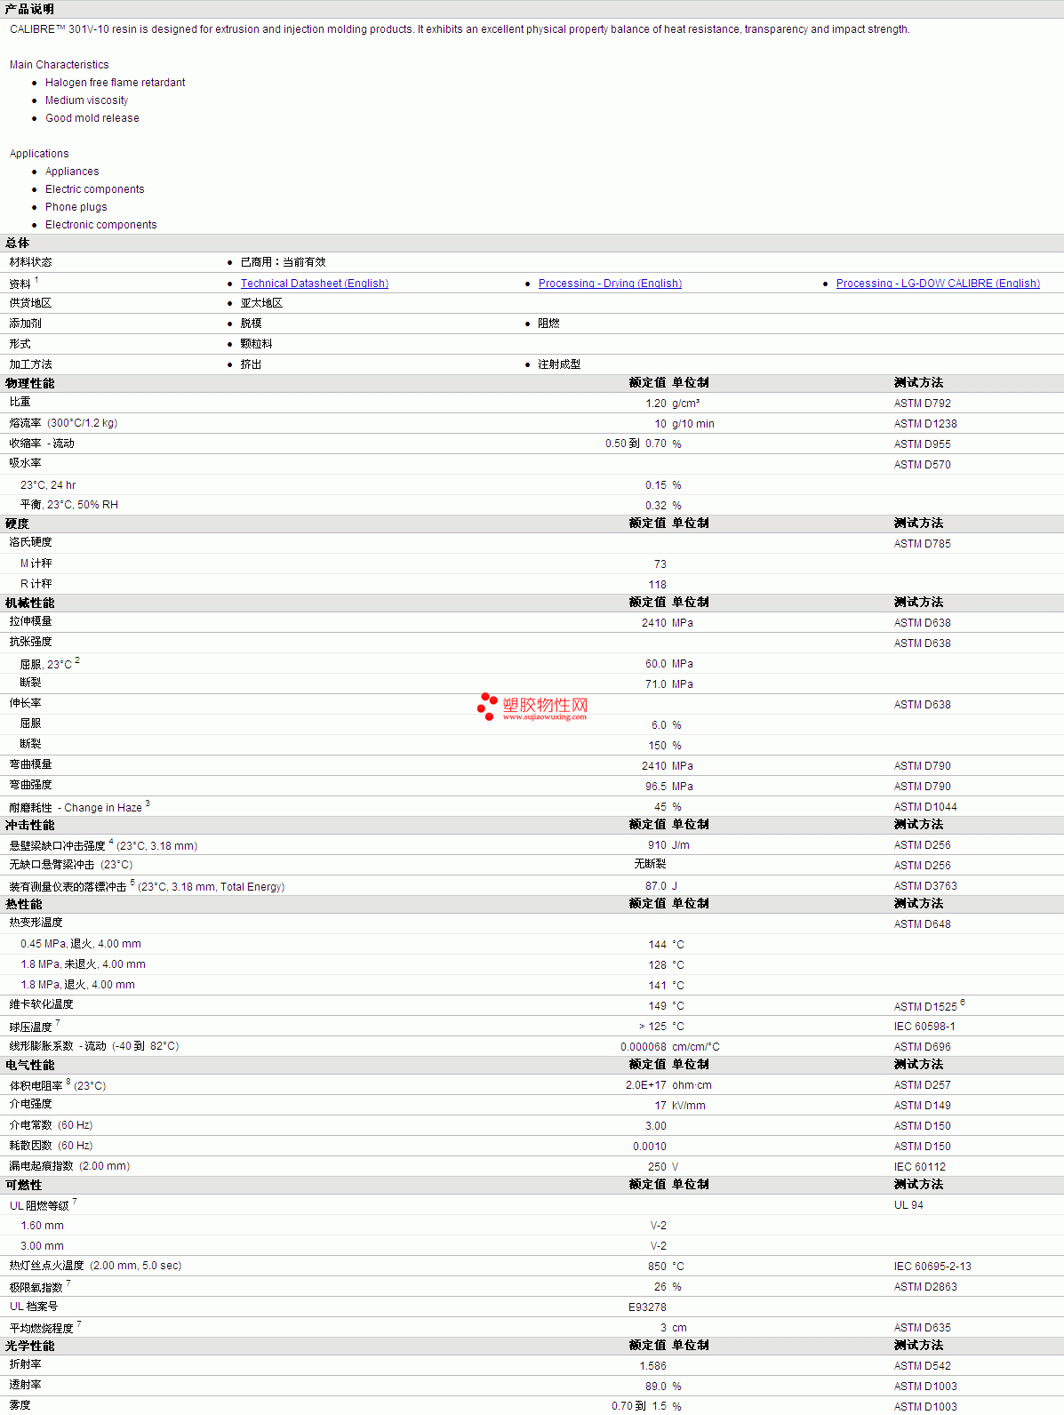Click 'Good mold release' bullet text
The width and height of the screenshot is (1064, 1415).
(92, 118)
